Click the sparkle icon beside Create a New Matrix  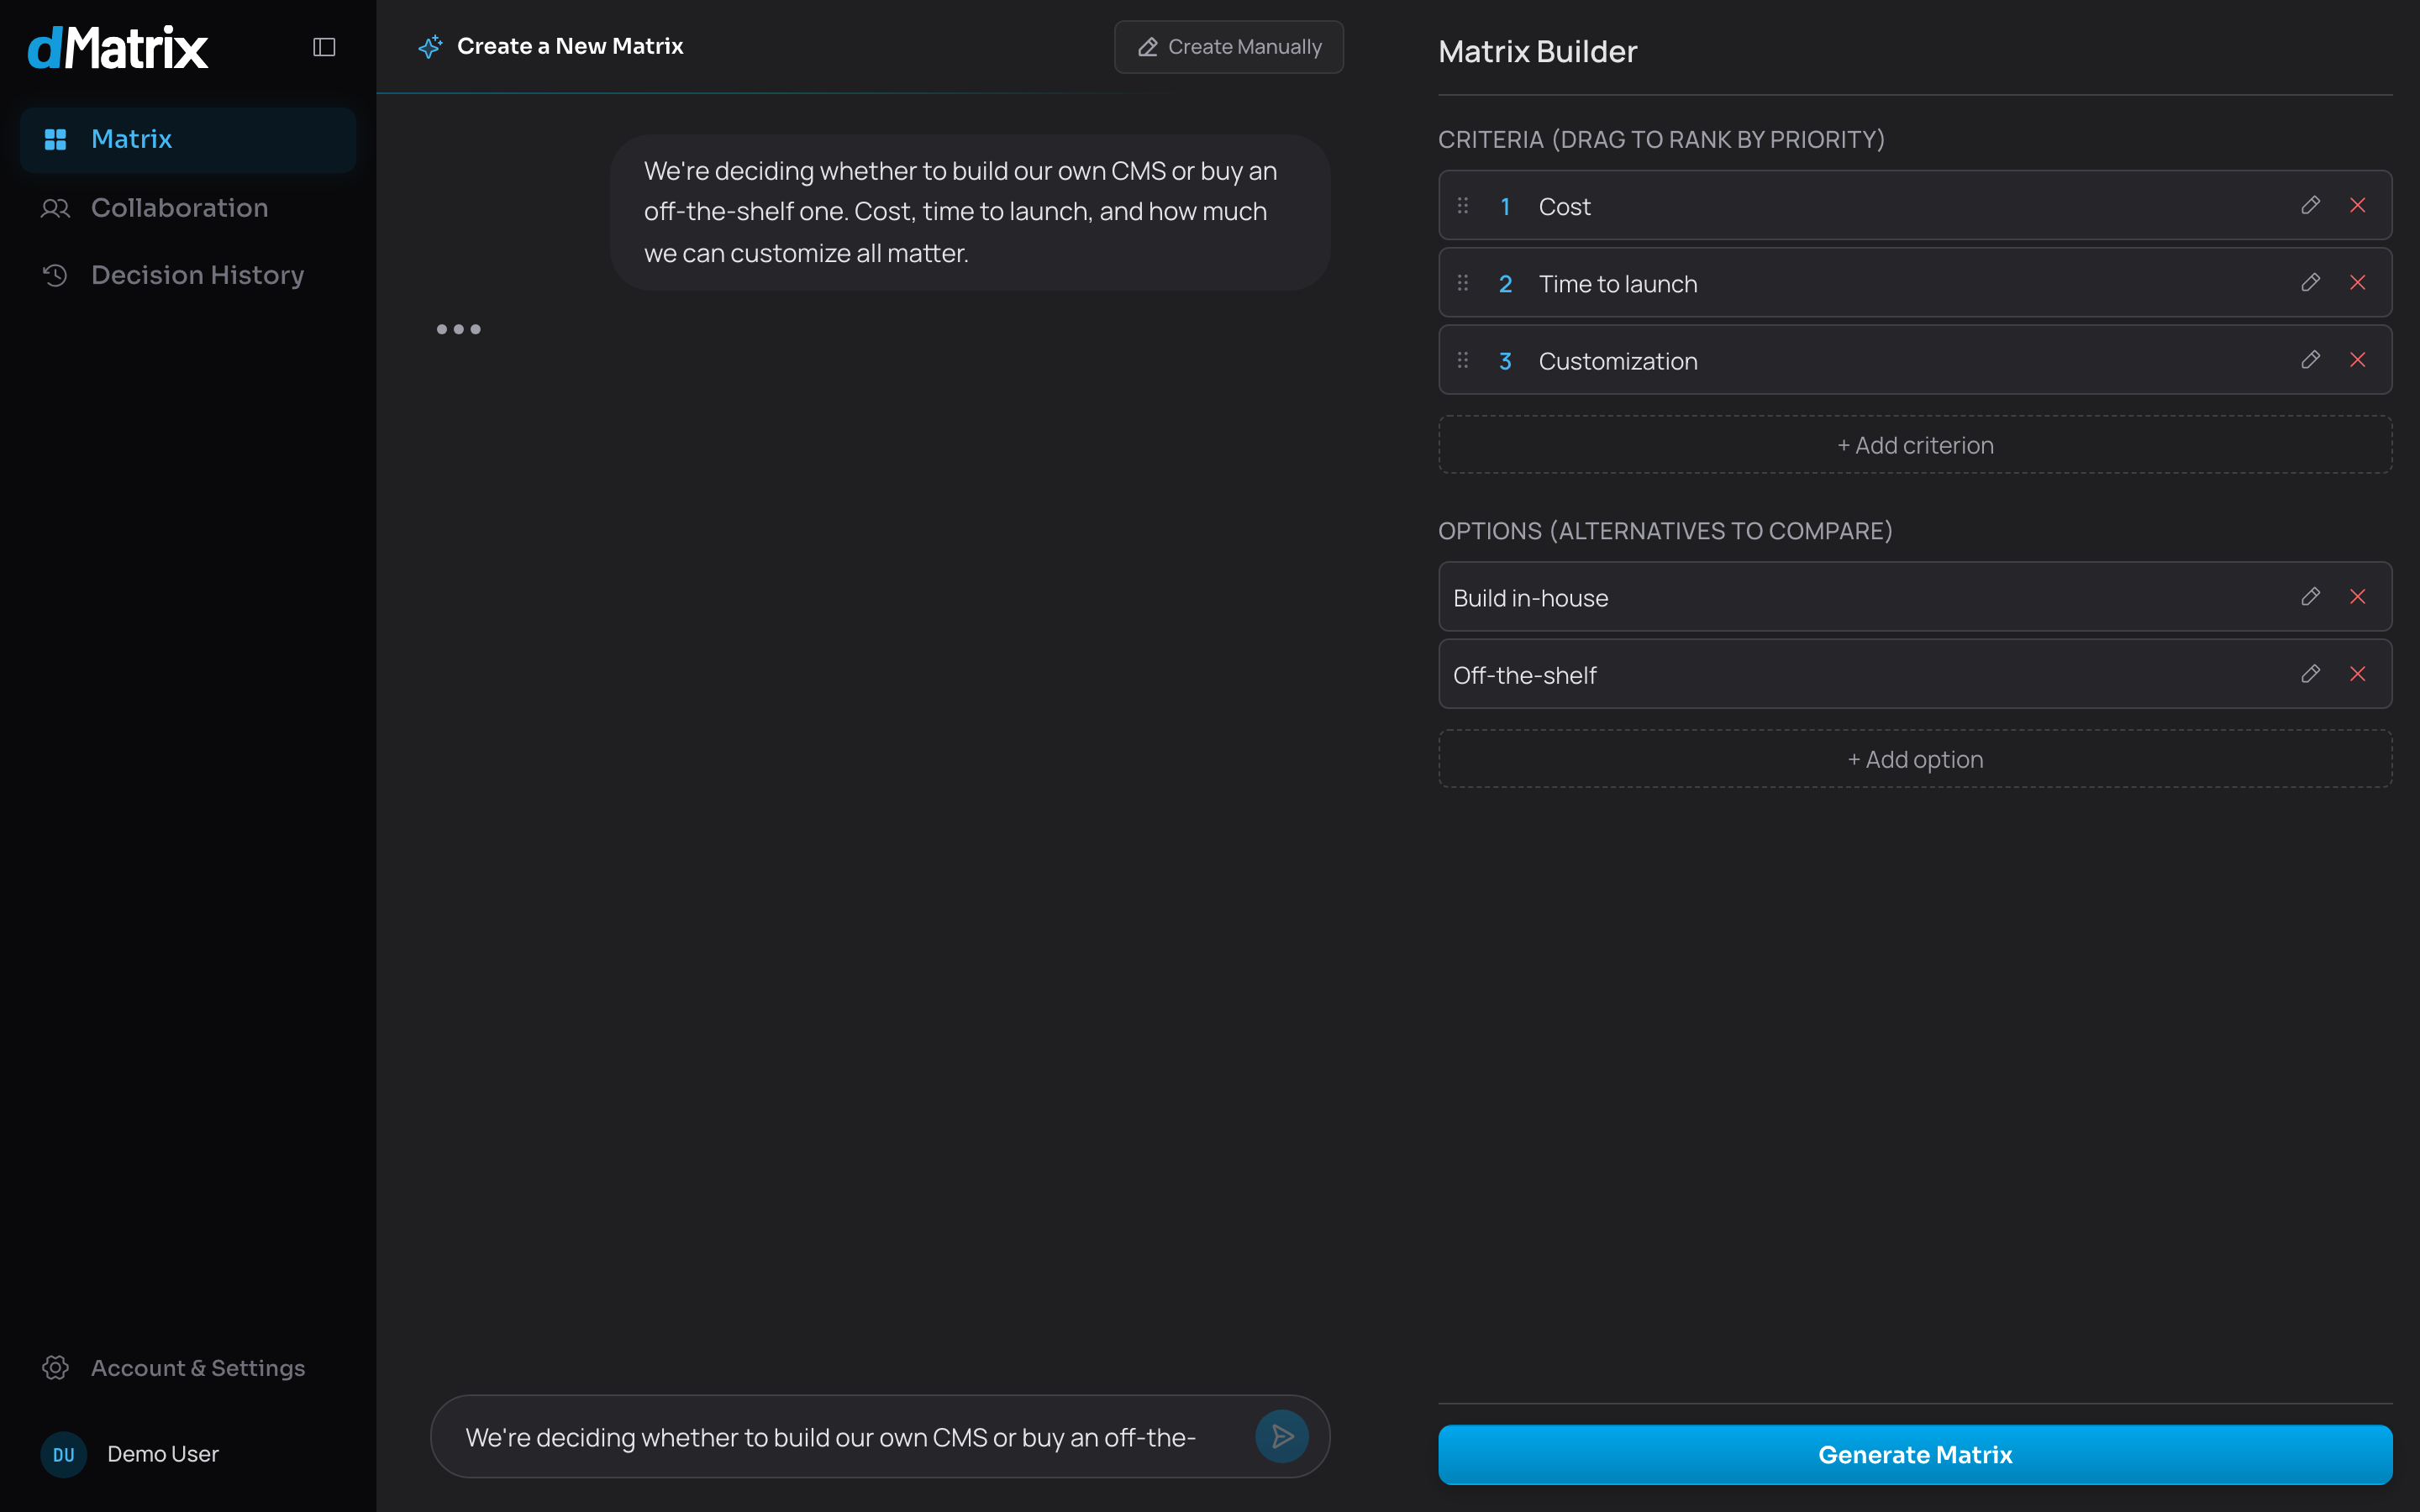(x=430, y=47)
